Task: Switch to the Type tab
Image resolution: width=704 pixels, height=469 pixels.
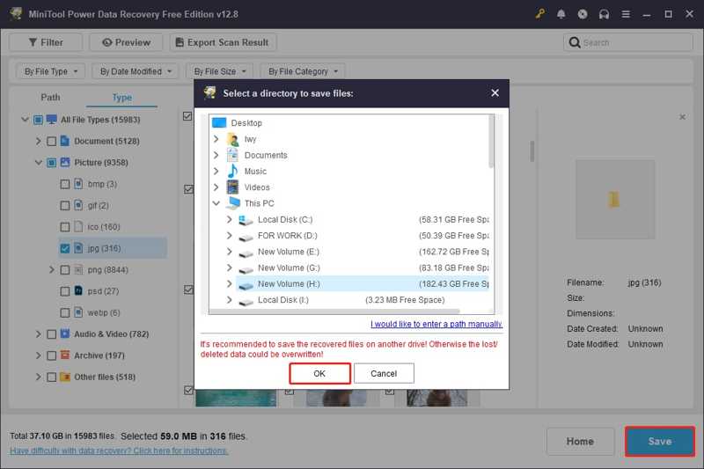Action: point(121,98)
